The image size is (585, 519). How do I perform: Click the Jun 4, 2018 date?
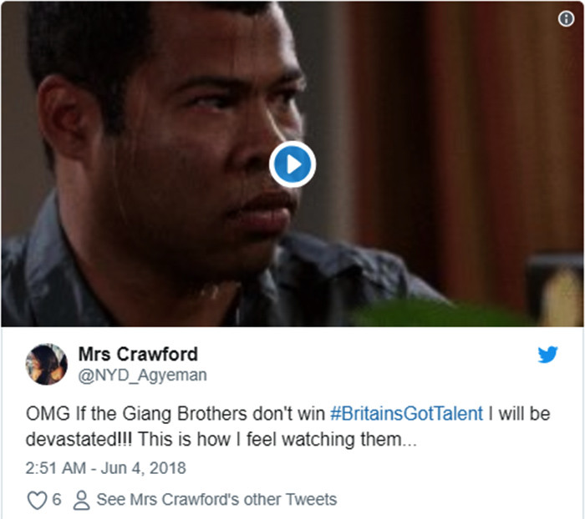[143, 468]
